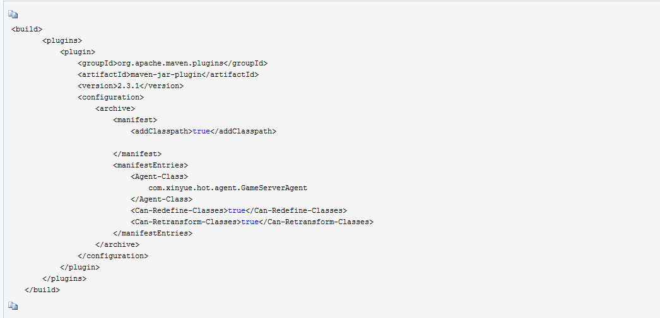Image resolution: width=660 pixels, height=318 pixels.
Task: Click the org.apache.maven.plugins groupId line
Action: point(173,64)
